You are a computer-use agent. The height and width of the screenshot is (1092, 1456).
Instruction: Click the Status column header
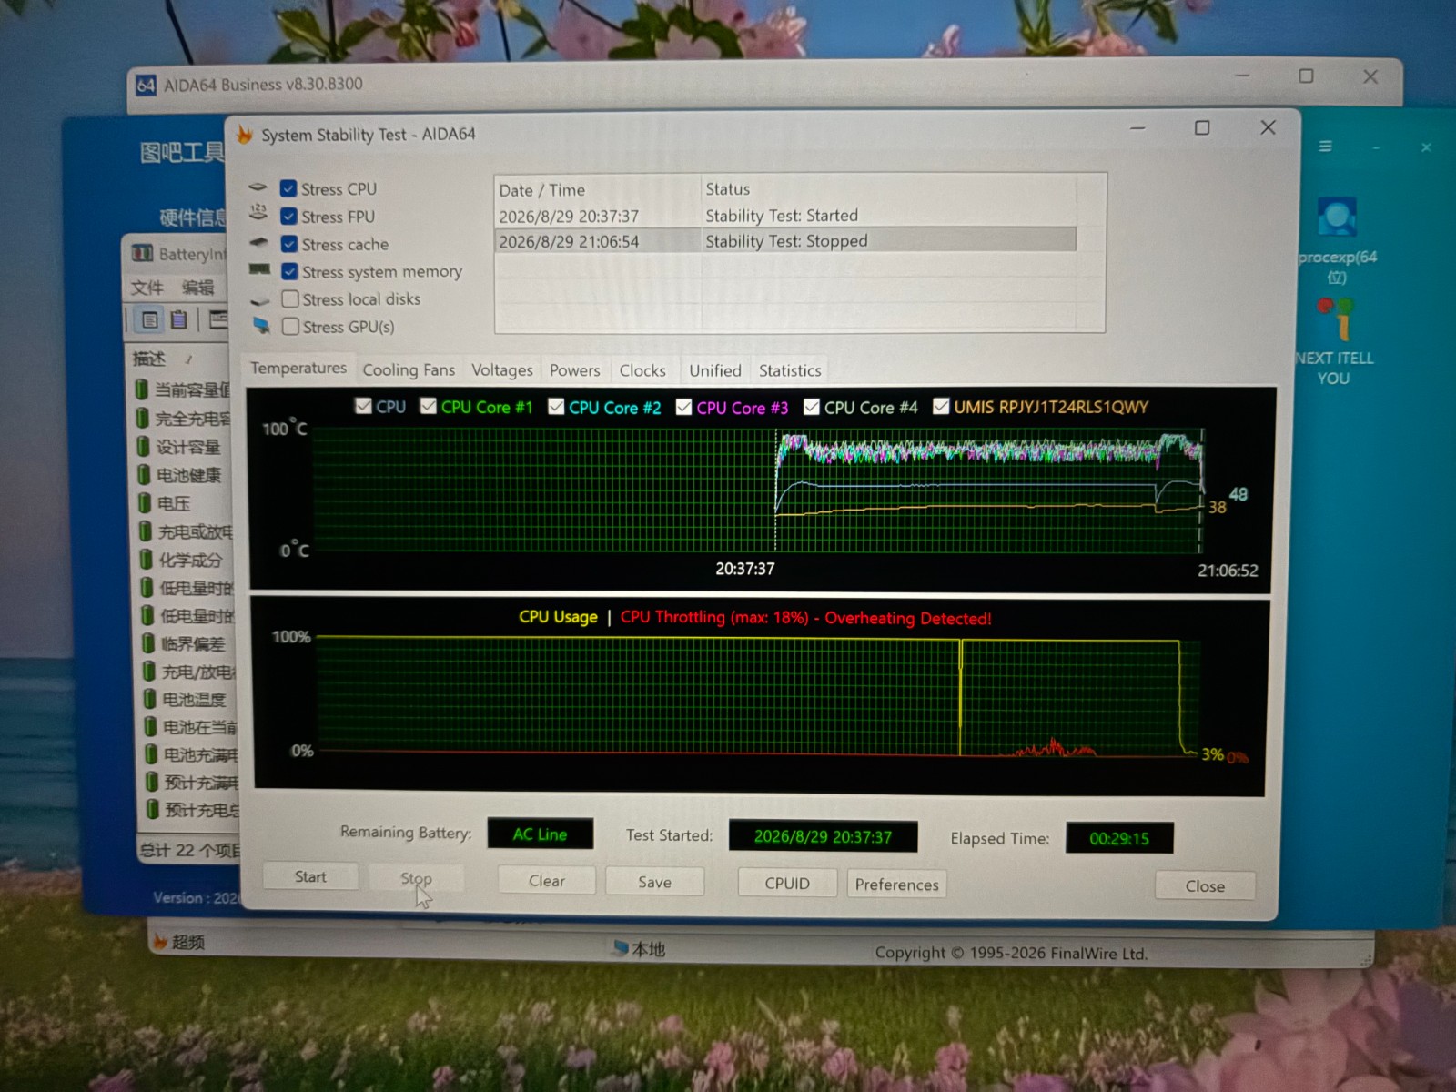(888, 188)
